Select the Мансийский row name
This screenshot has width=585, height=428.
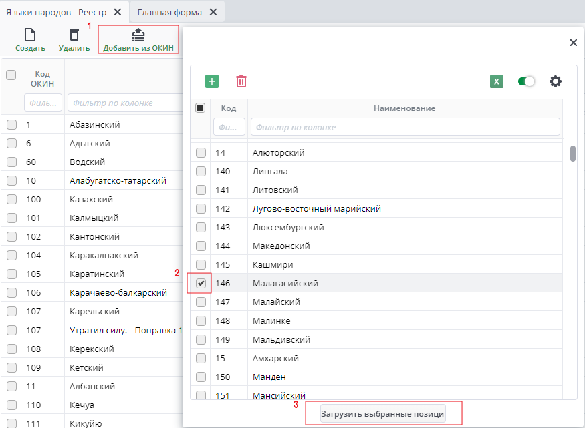point(279,395)
